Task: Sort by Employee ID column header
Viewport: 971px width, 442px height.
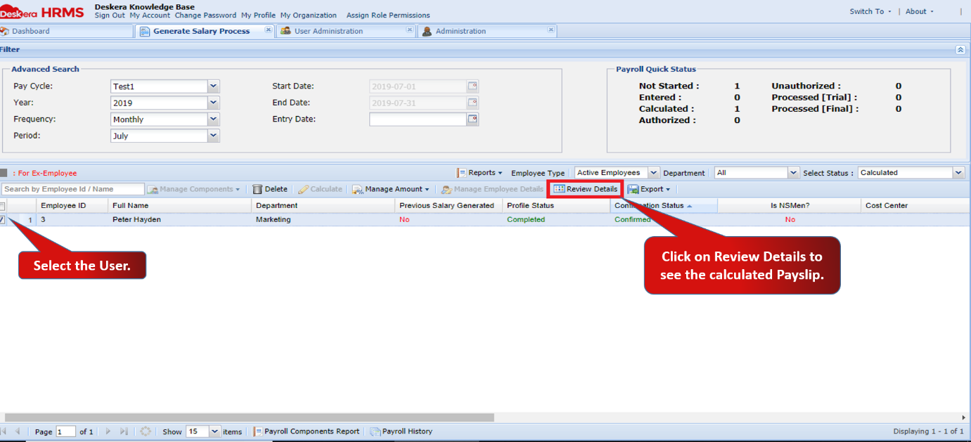Action: tap(72, 206)
